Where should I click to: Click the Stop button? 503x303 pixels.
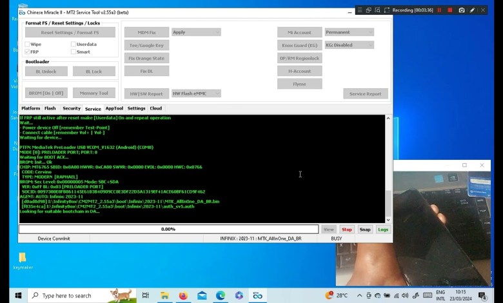coord(347,230)
